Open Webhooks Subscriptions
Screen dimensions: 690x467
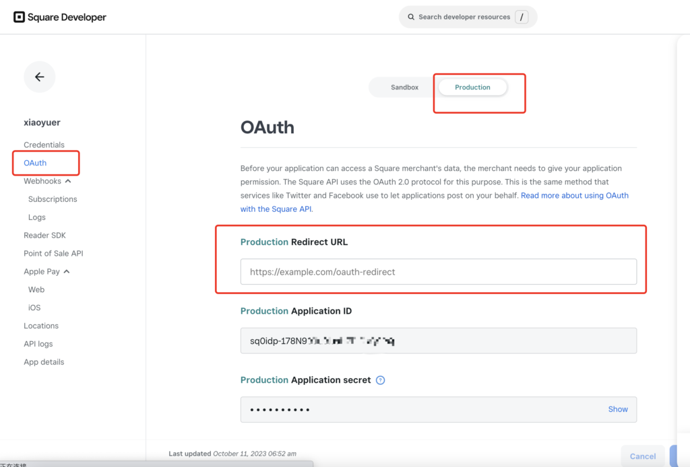53,199
